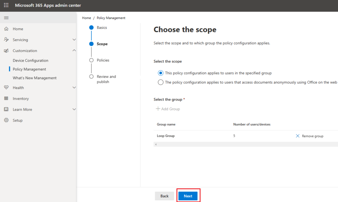Collapse the Customization section chevron

74,50
